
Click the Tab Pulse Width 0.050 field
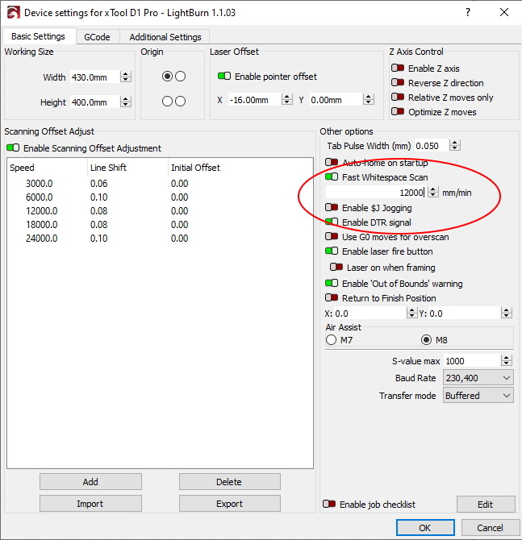point(432,145)
